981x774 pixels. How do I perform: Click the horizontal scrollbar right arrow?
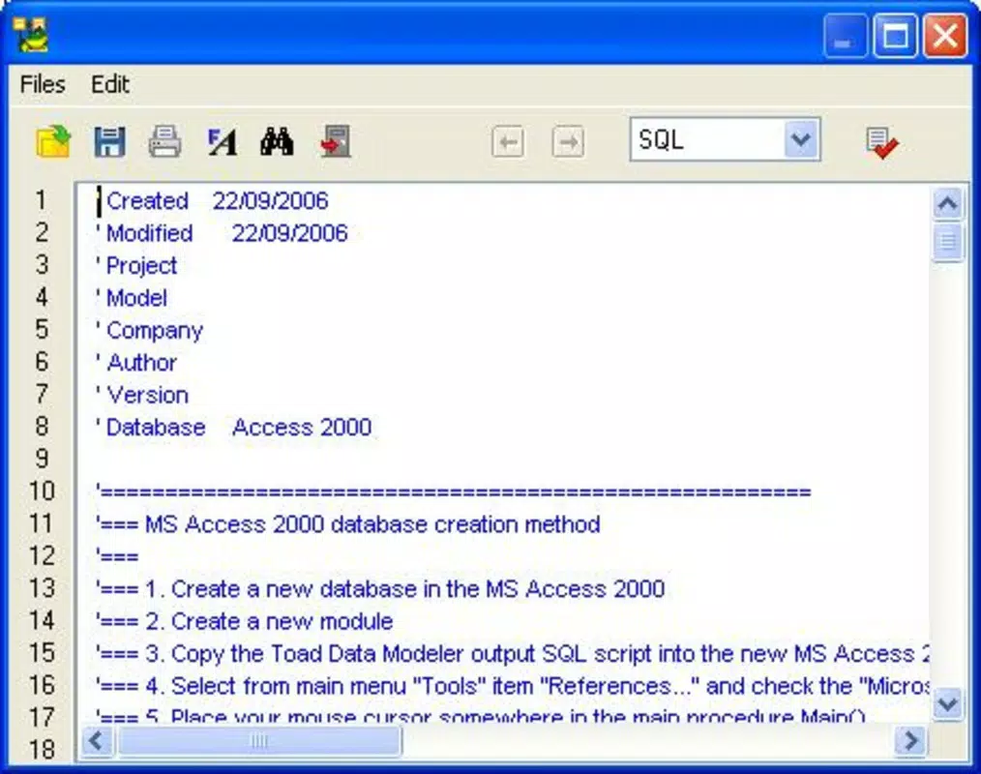pyautogui.click(x=910, y=741)
